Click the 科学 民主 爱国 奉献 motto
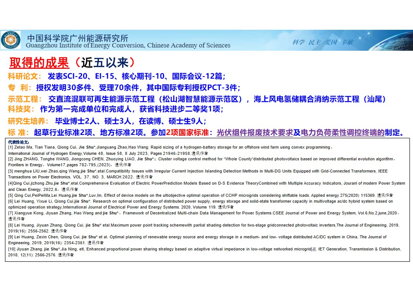 point(322,42)
